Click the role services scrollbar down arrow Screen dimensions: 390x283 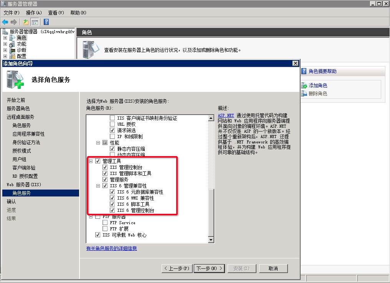[211, 240]
